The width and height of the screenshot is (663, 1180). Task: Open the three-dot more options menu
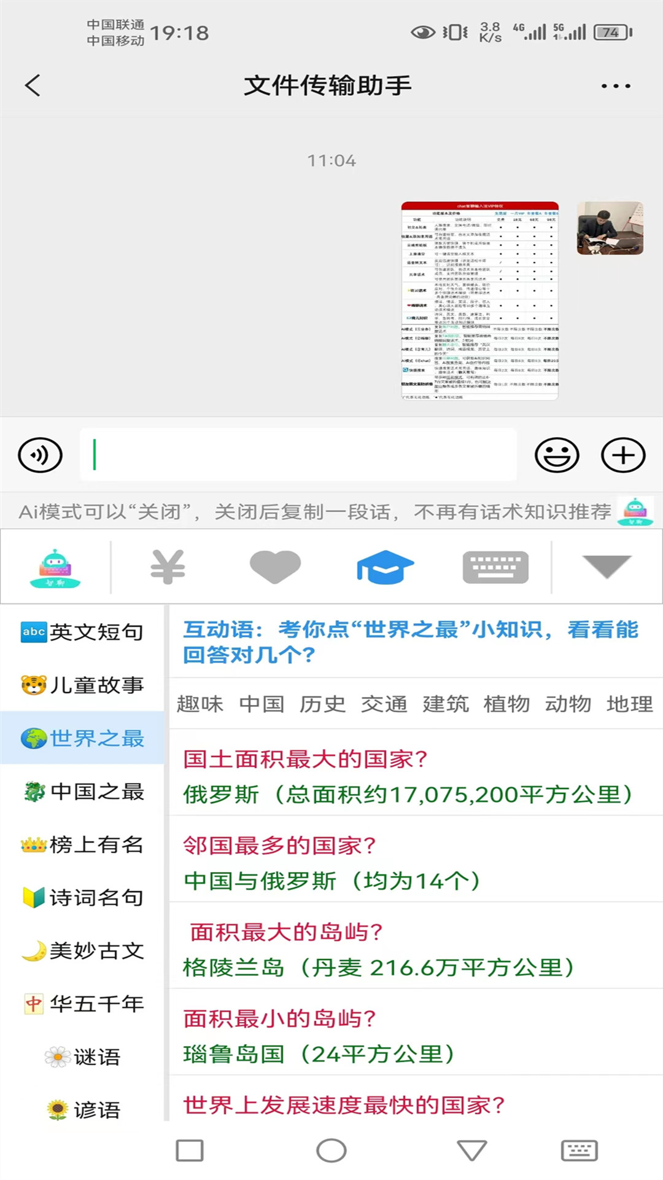[x=616, y=86]
